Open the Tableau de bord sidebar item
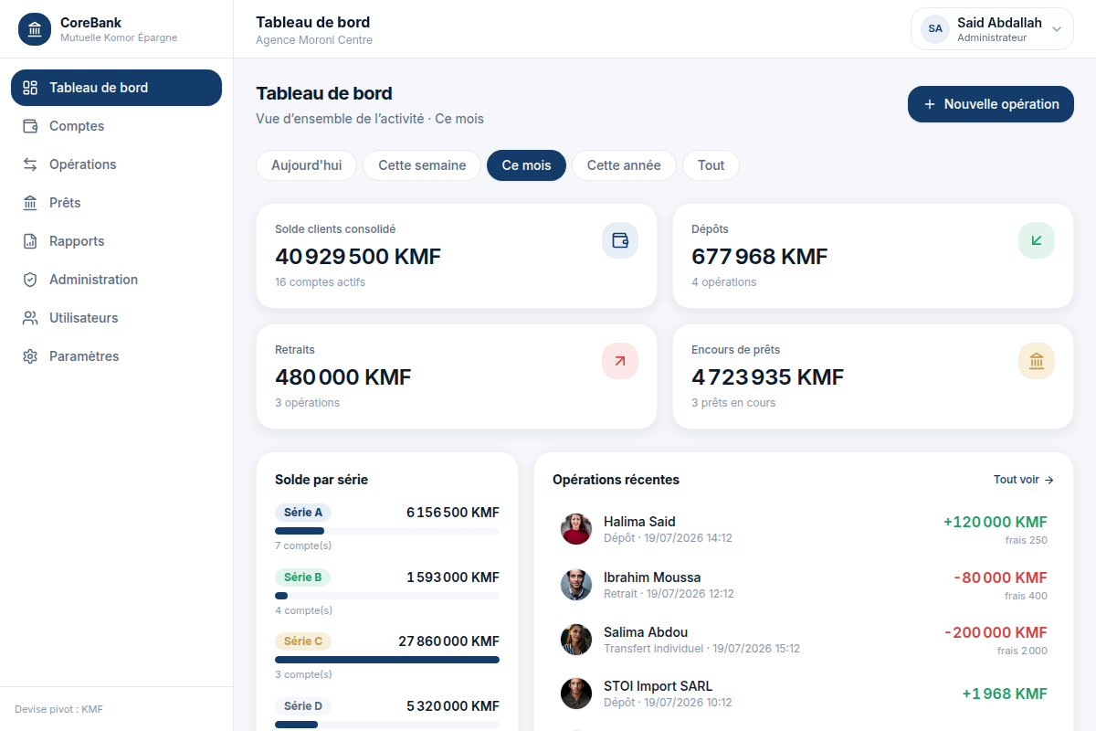Image resolution: width=1096 pixels, height=731 pixels. 116,88
